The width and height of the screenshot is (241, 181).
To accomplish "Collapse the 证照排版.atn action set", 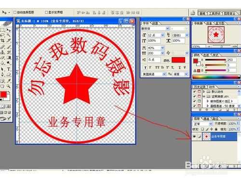I will [x=204, y=96].
